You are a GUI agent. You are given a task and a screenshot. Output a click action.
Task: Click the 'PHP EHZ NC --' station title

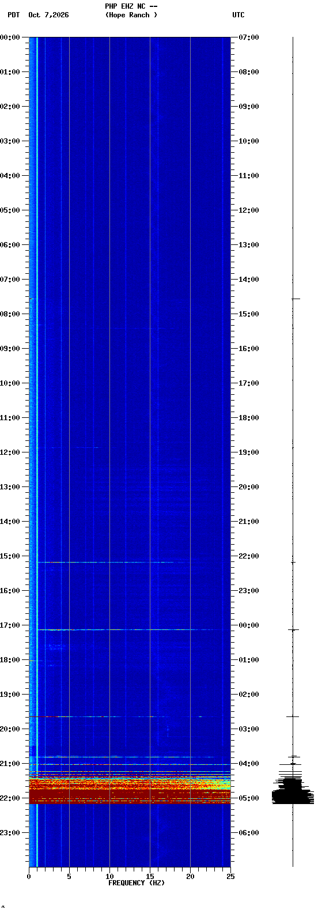[131, 6]
